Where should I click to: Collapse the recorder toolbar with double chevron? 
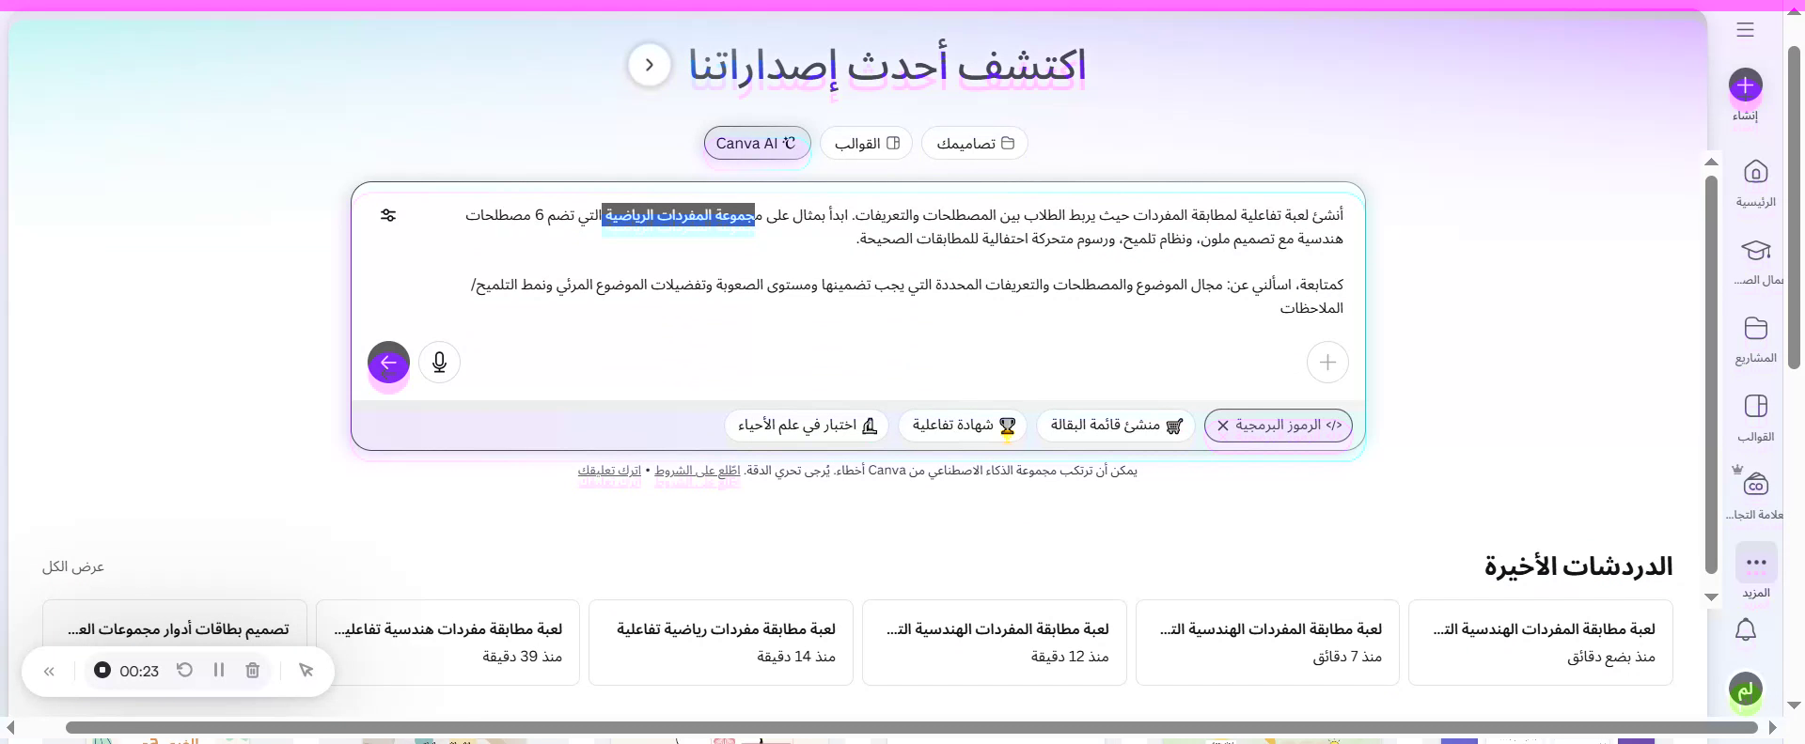click(49, 671)
